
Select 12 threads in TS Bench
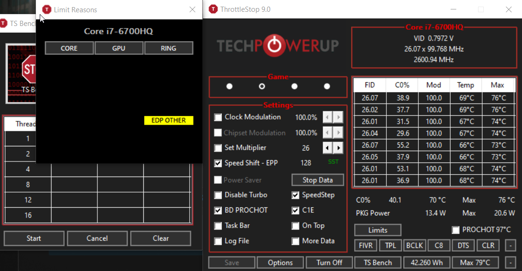pyautogui.click(x=28, y=200)
